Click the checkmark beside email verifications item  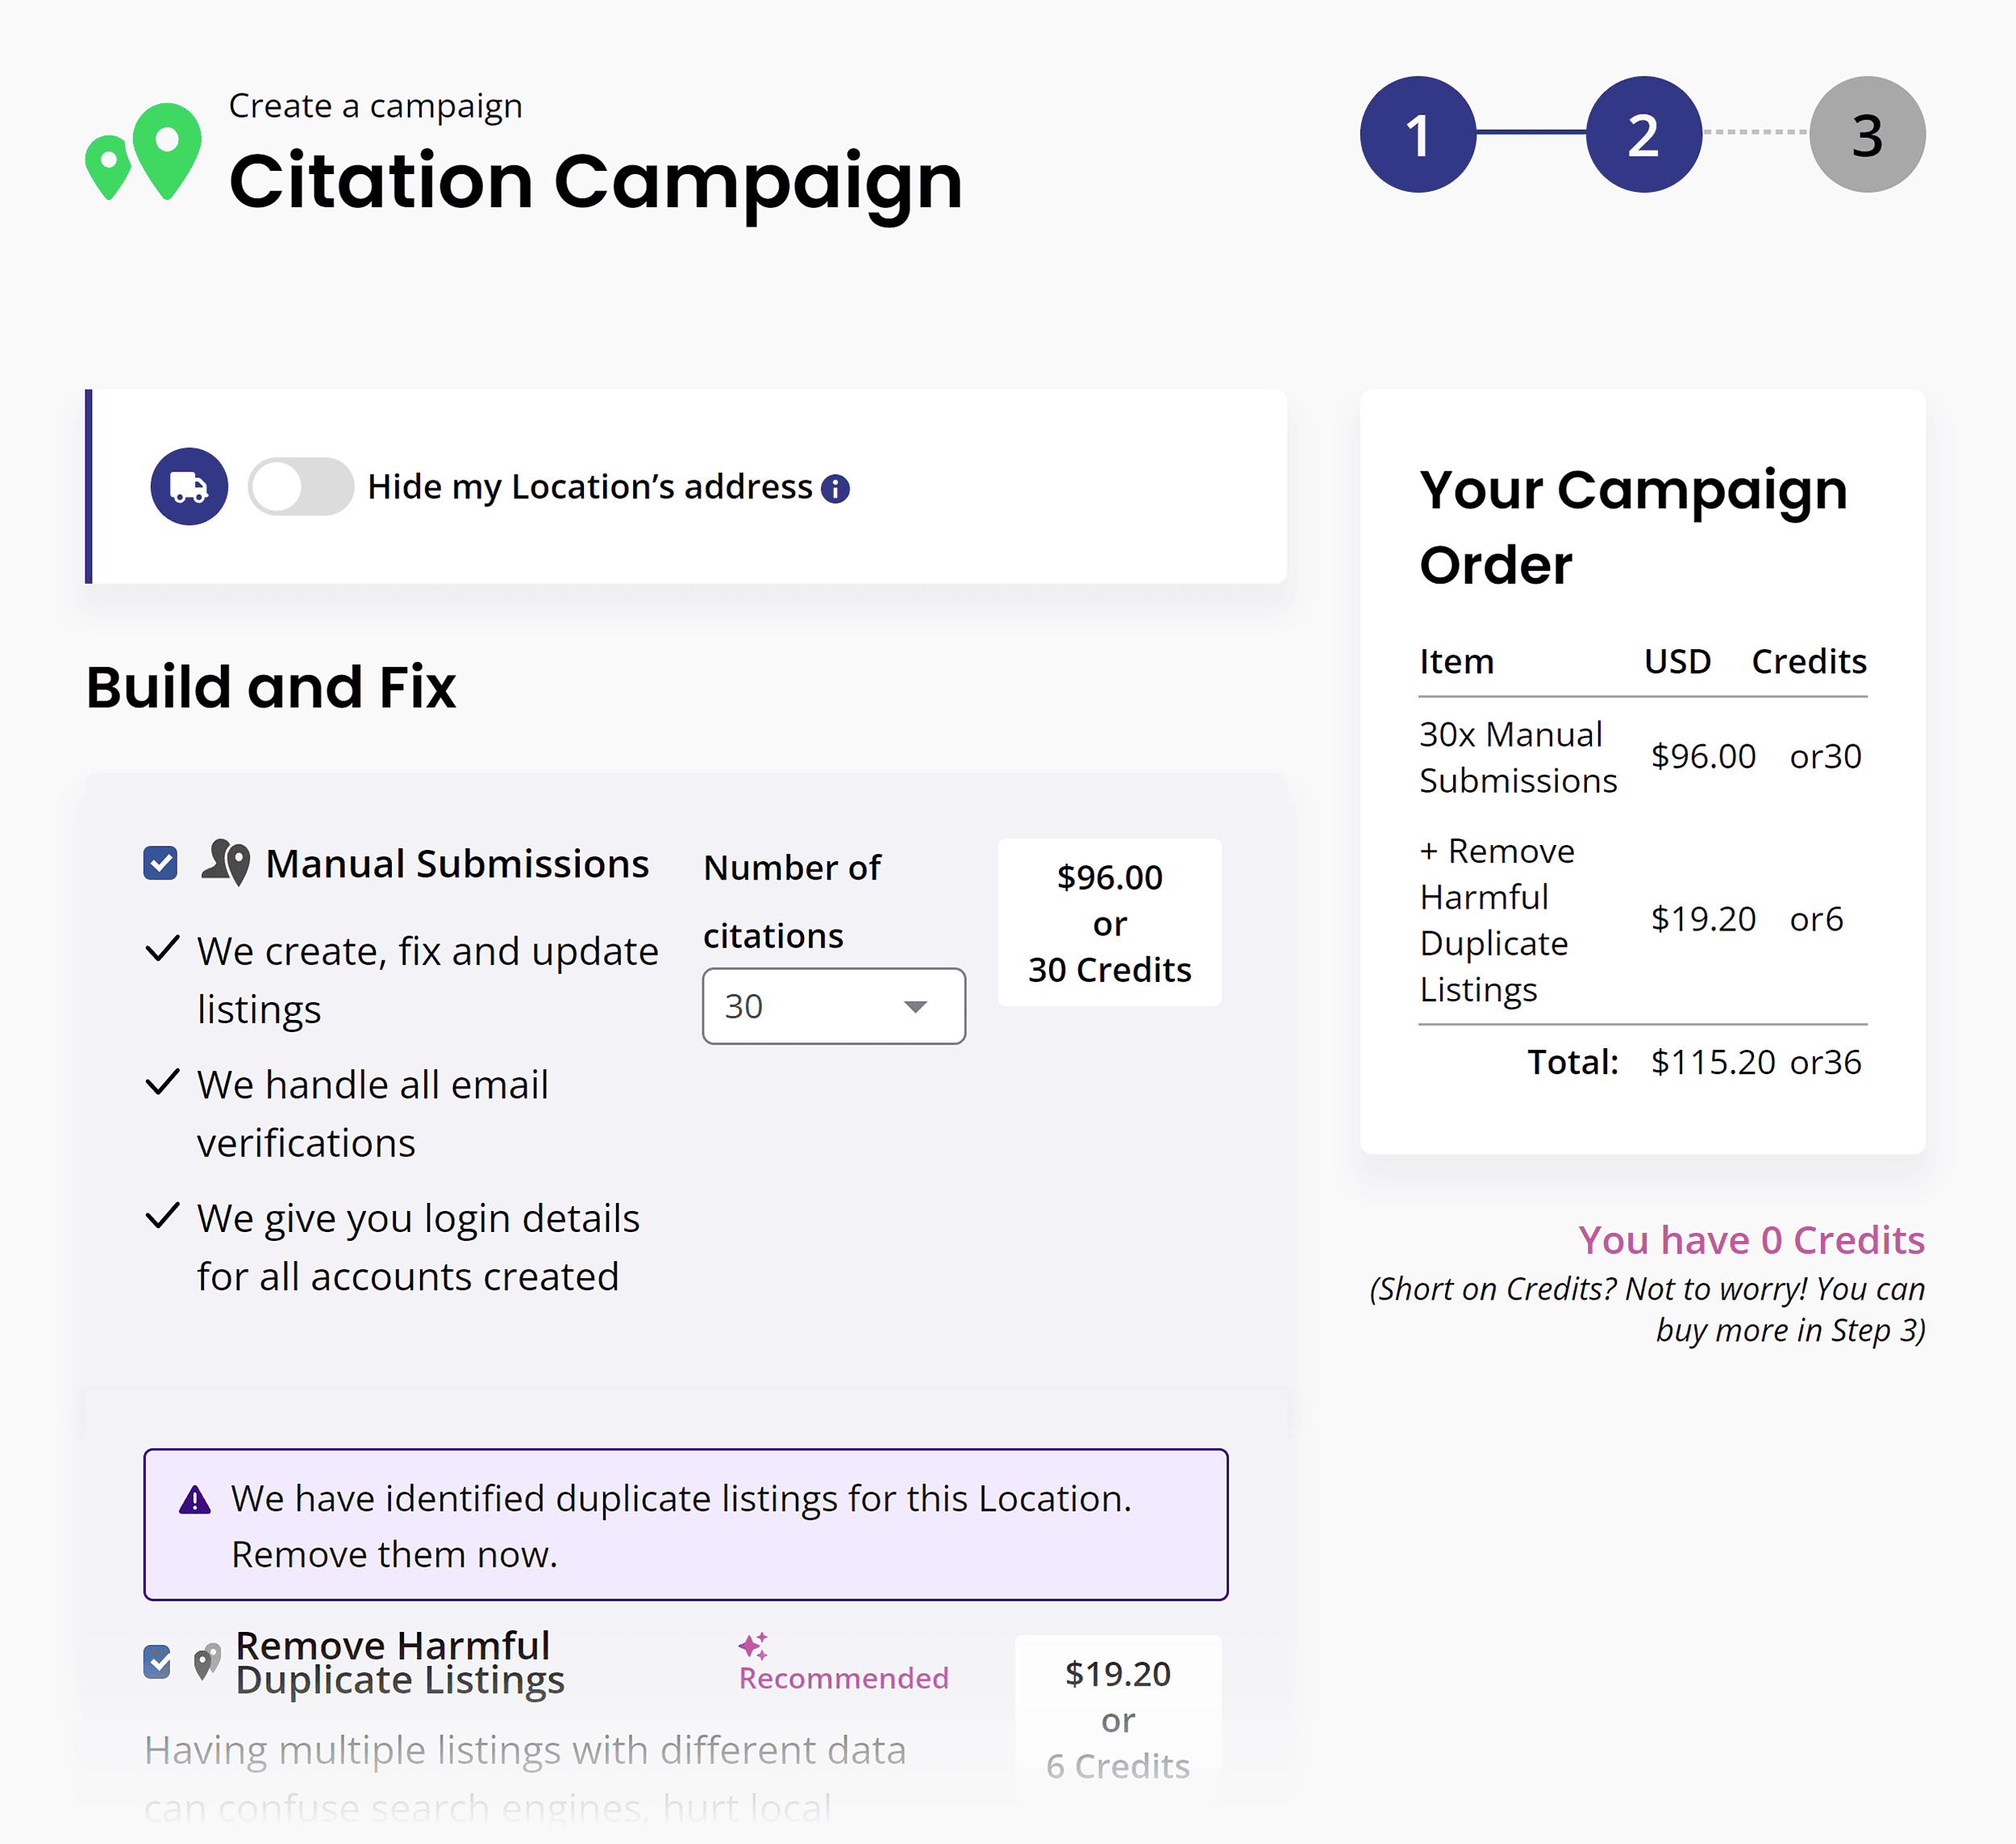click(x=163, y=1084)
